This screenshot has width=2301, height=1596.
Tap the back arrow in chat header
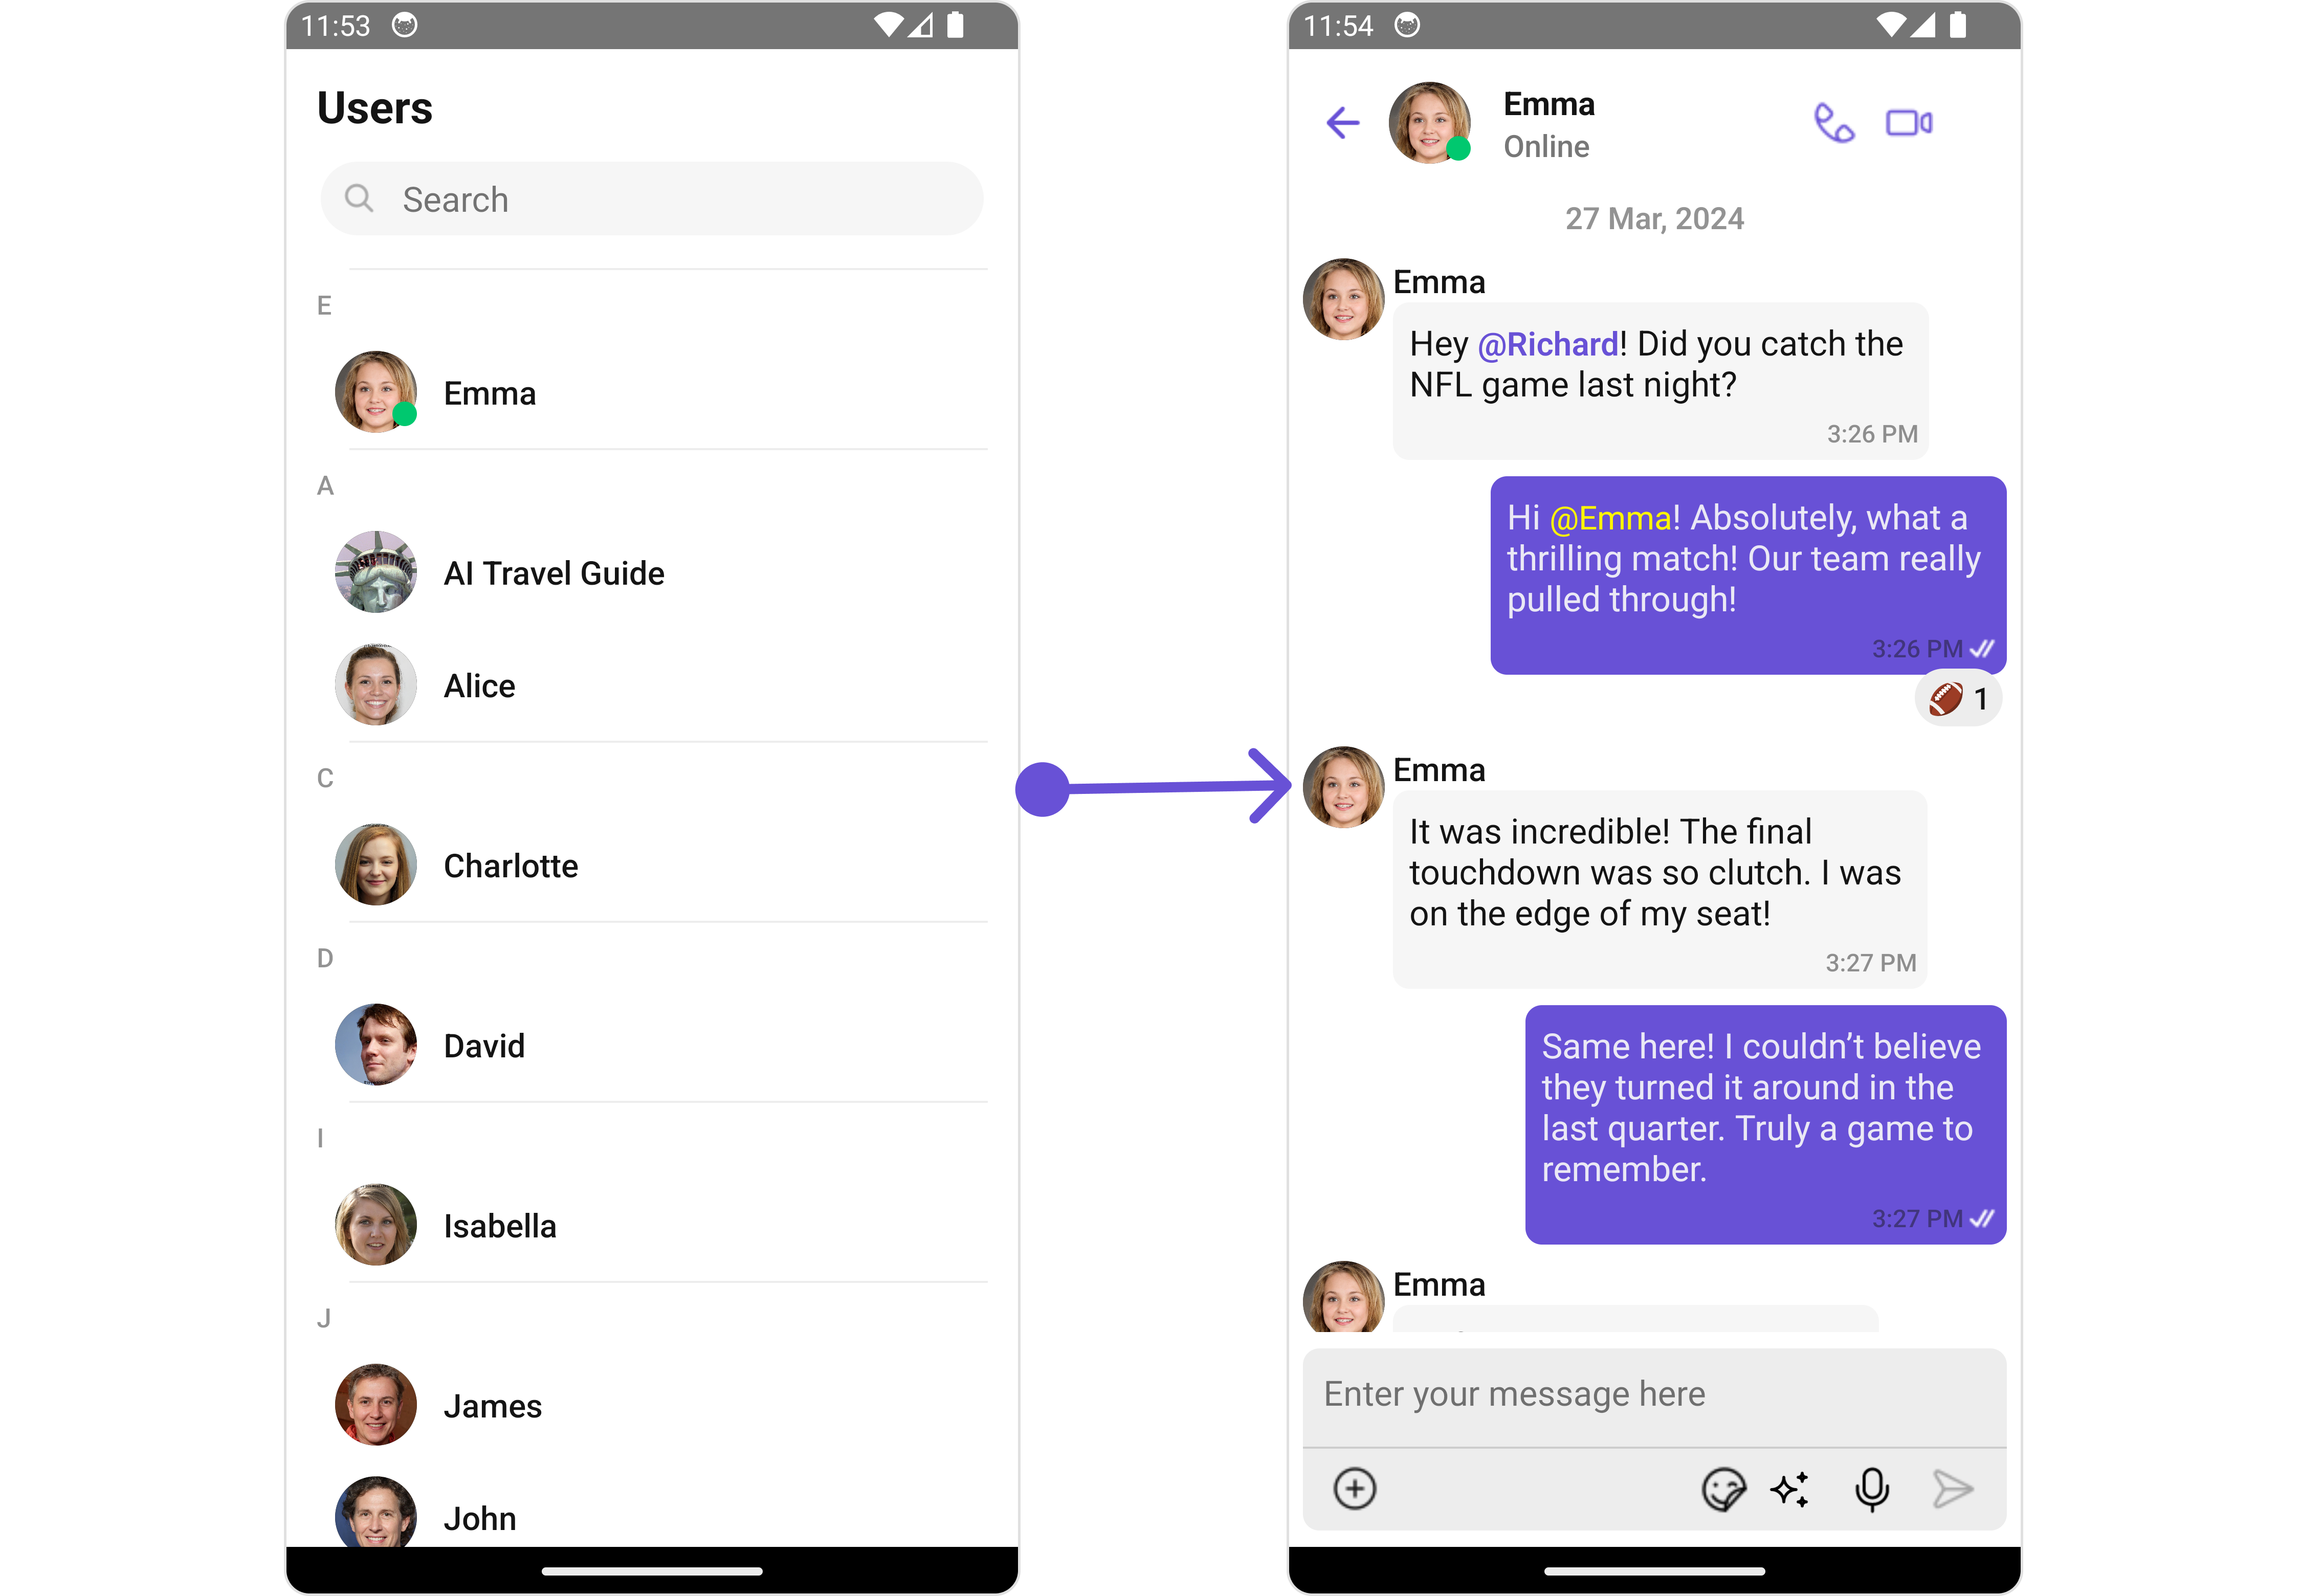[1342, 123]
